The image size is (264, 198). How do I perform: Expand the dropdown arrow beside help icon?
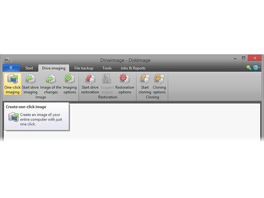pos(259,68)
